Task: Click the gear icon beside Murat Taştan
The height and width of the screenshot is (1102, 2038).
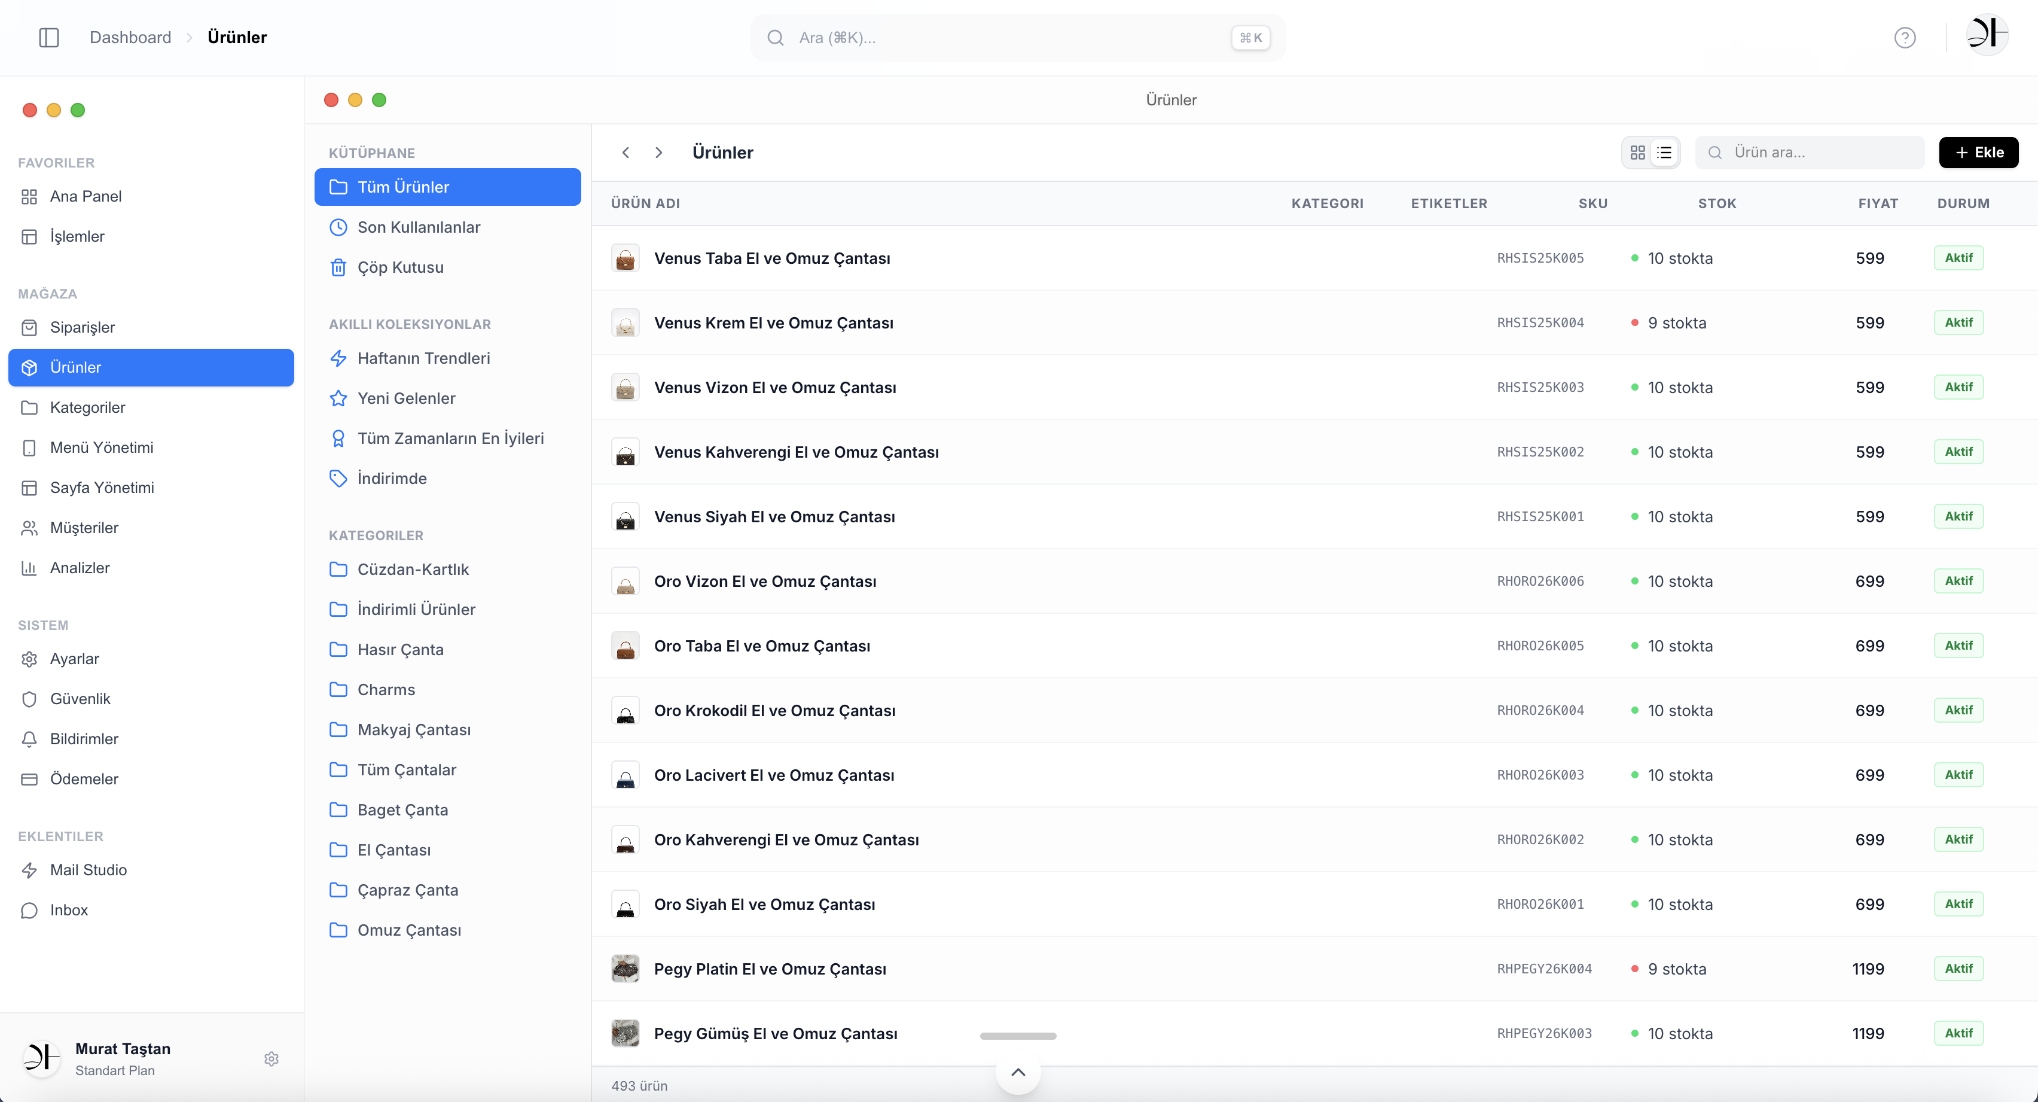Action: [271, 1058]
